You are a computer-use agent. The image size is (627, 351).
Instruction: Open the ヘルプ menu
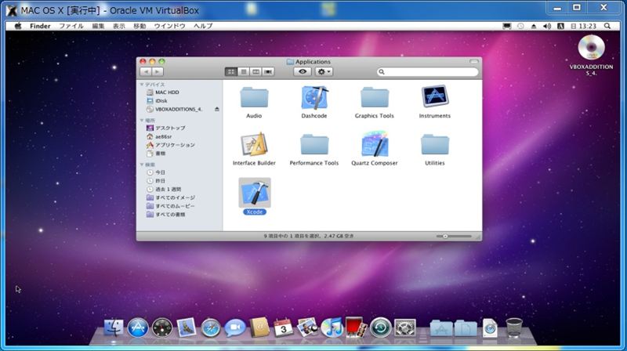(x=203, y=26)
